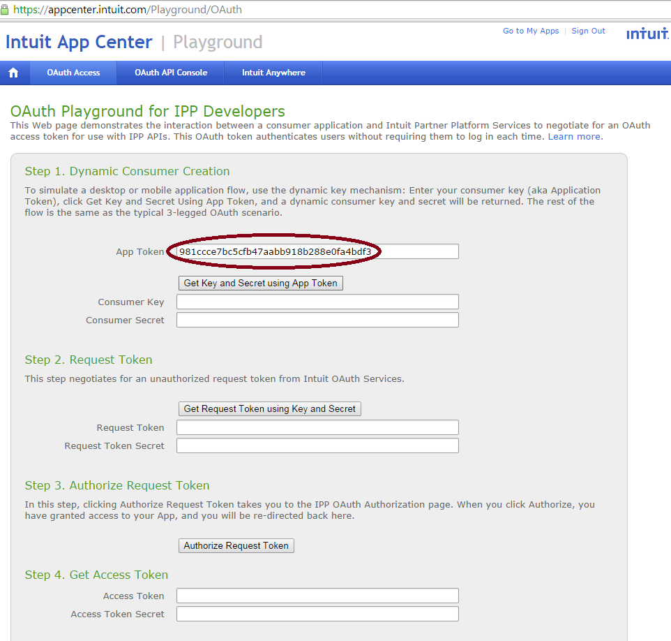Click Get Key and Secret using App Token
This screenshot has height=641, width=671.
(261, 283)
